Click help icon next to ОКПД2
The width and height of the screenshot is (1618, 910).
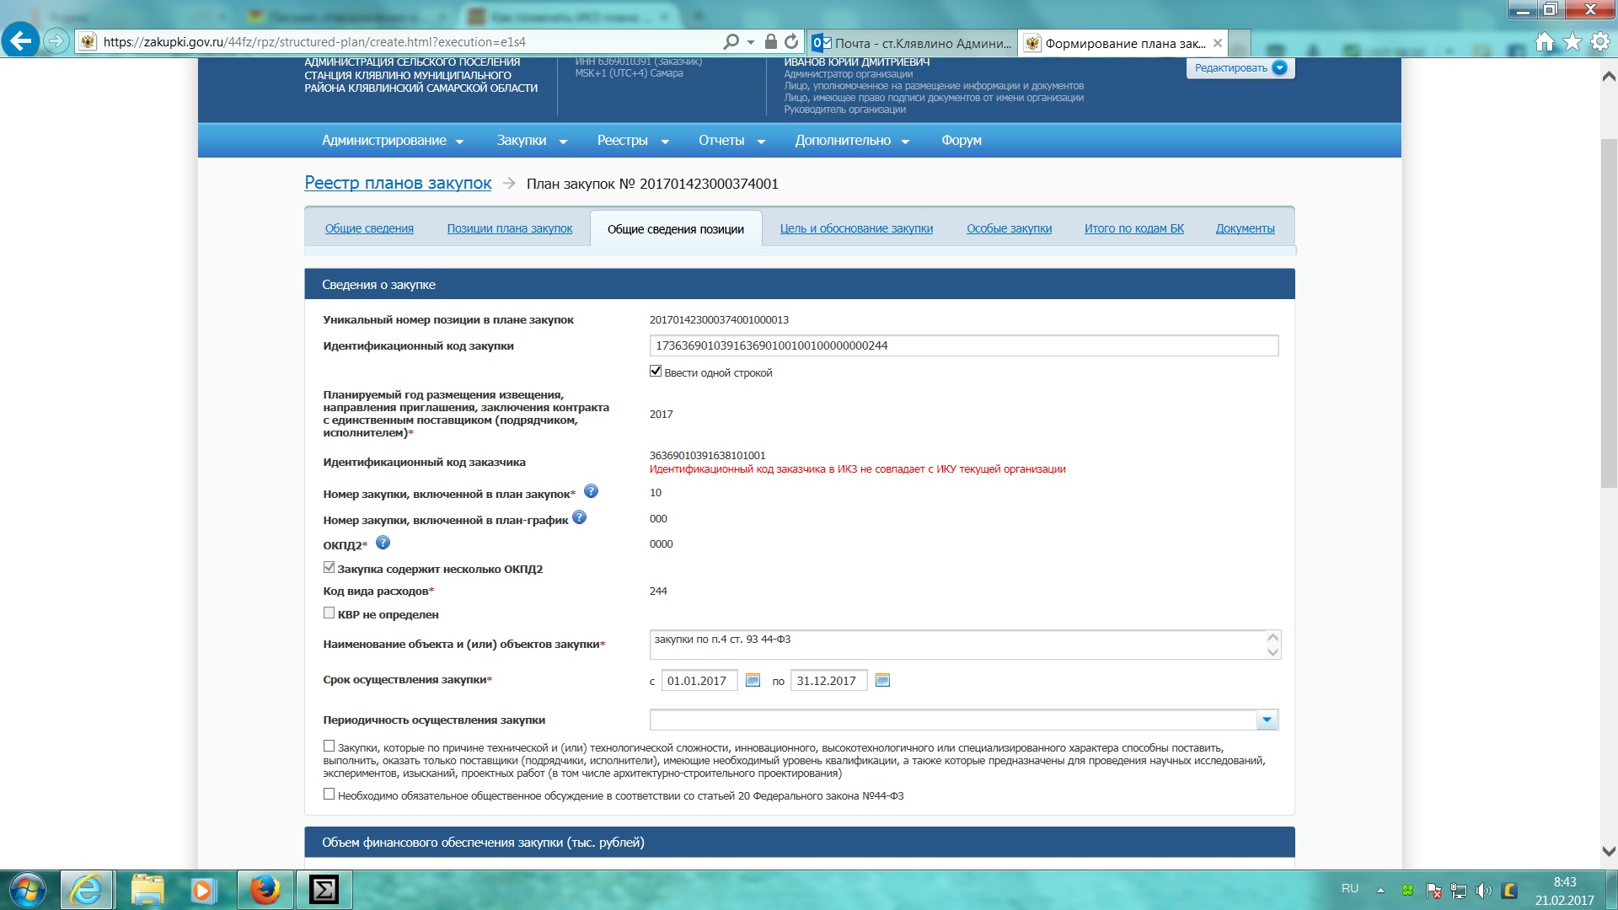click(x=383, y=543)
